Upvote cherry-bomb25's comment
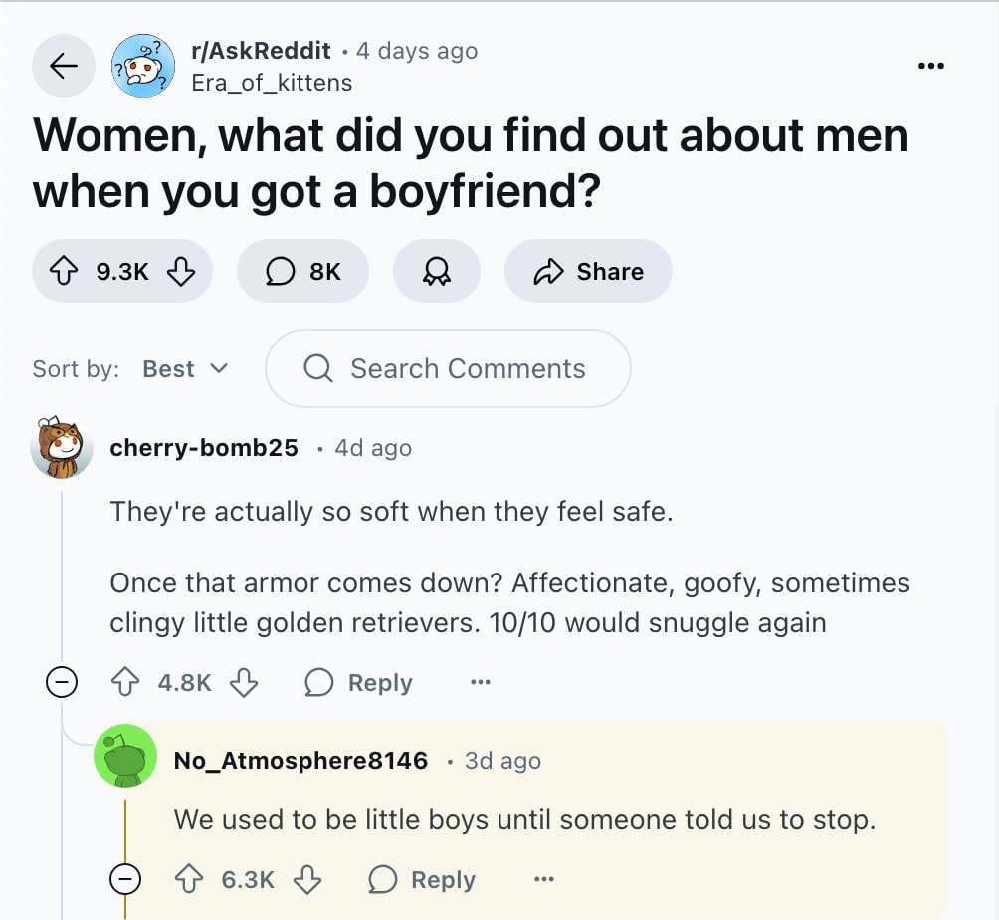999x920 pixels. coord(126,683)
